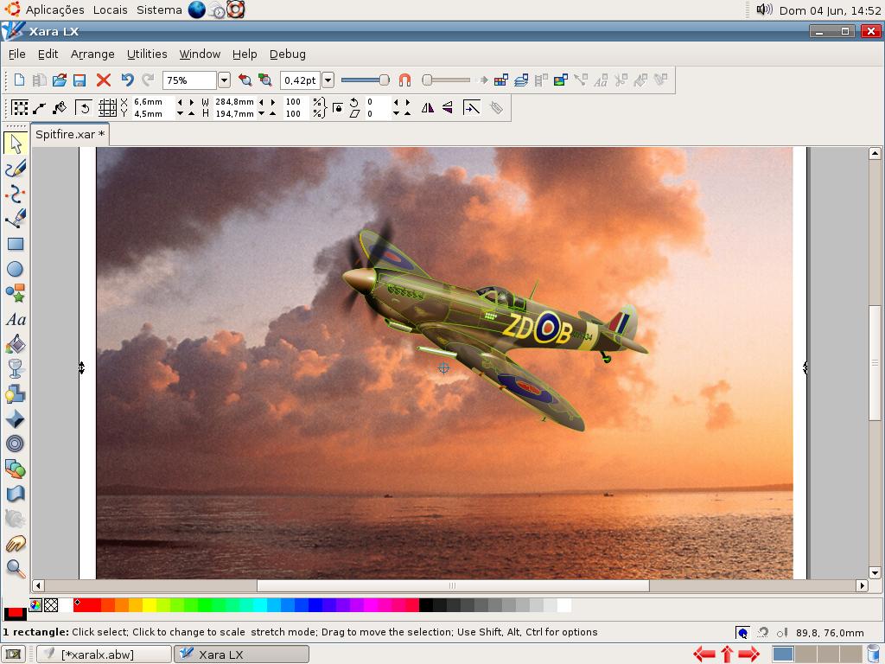Image resolution: width=885 pixels, height=664 pixels.
Task: Select the Pen tool
Action: point(16,219)
